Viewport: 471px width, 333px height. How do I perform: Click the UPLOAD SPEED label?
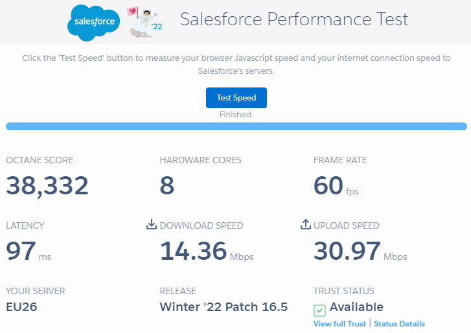tap(347, 225)
